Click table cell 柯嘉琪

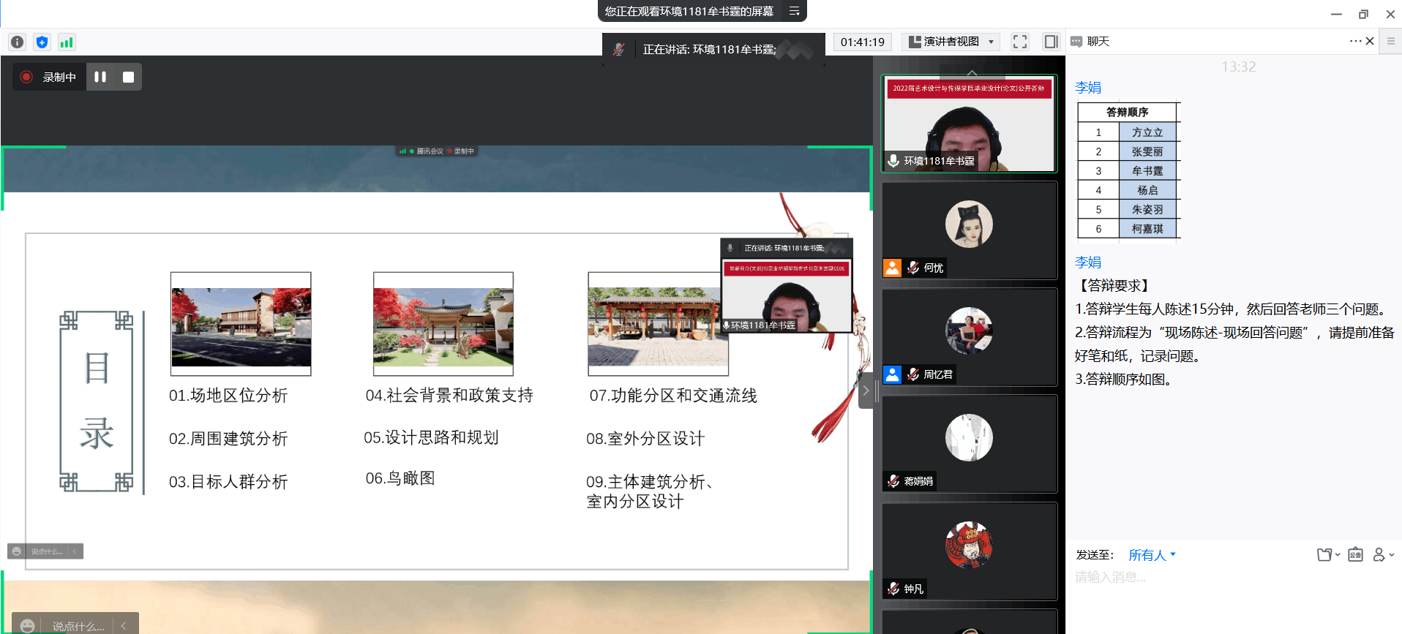click(1147, 229)
